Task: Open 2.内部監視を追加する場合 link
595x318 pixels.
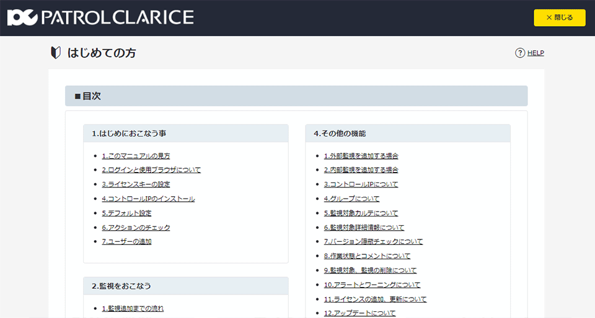Action: tap(361, 170)
